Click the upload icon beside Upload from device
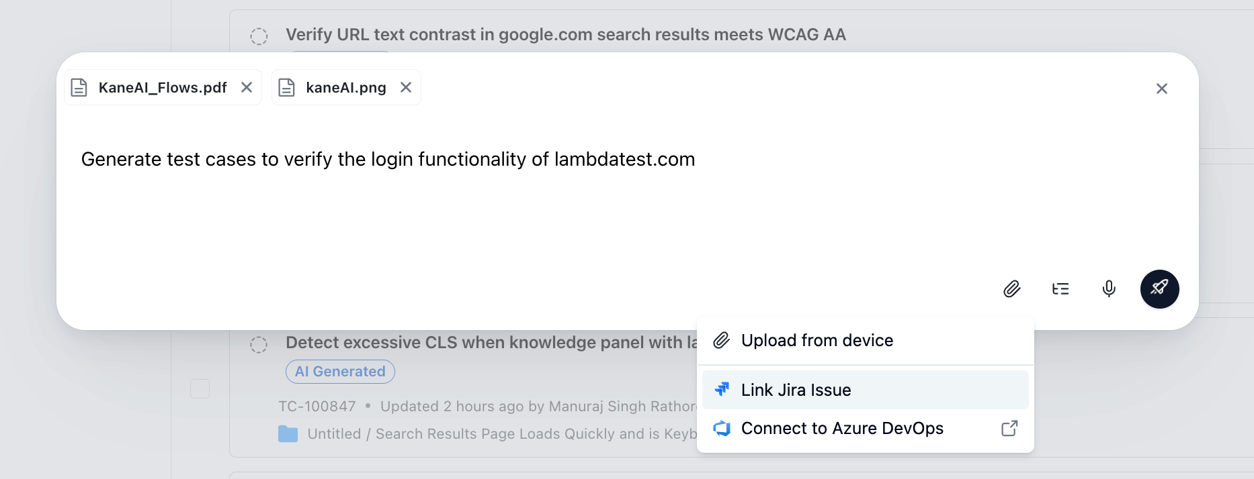 (x=722, y=340)
